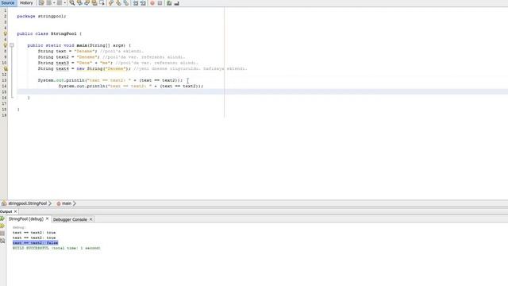The image size is (508, 286).
Task: Click the 'public class StringPool' line
Action: click(49, 33)
